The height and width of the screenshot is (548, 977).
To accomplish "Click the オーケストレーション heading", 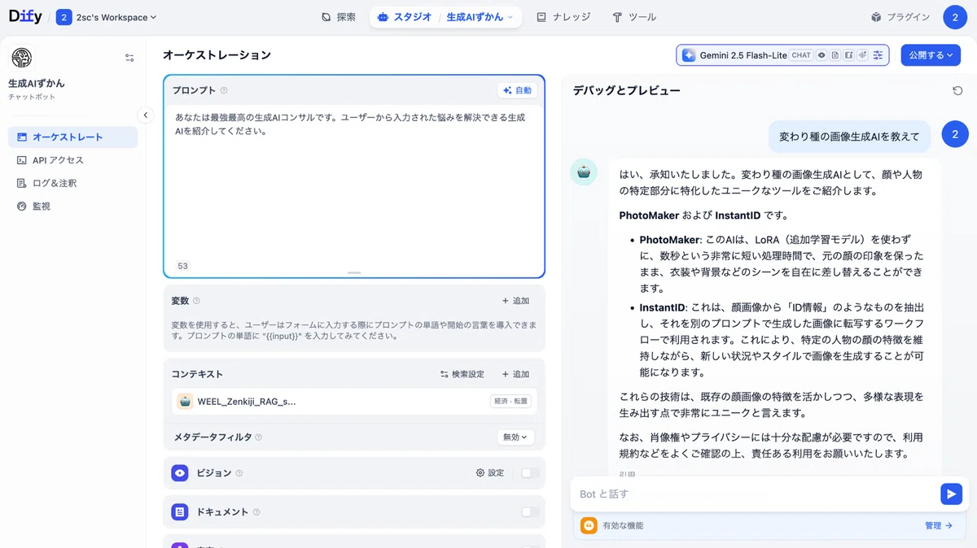I will pos(217,55).
